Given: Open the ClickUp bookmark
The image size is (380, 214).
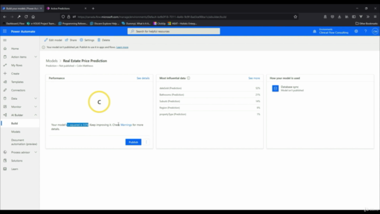Looking at the screenshot, I should 160,24.
